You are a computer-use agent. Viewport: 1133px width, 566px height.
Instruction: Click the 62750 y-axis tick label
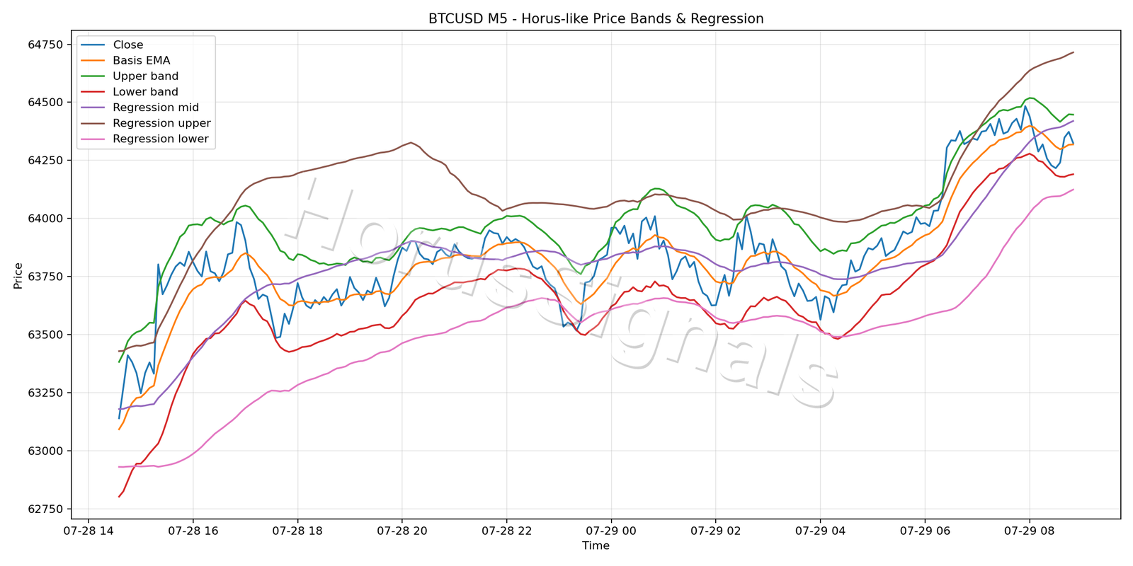point(47,509)
